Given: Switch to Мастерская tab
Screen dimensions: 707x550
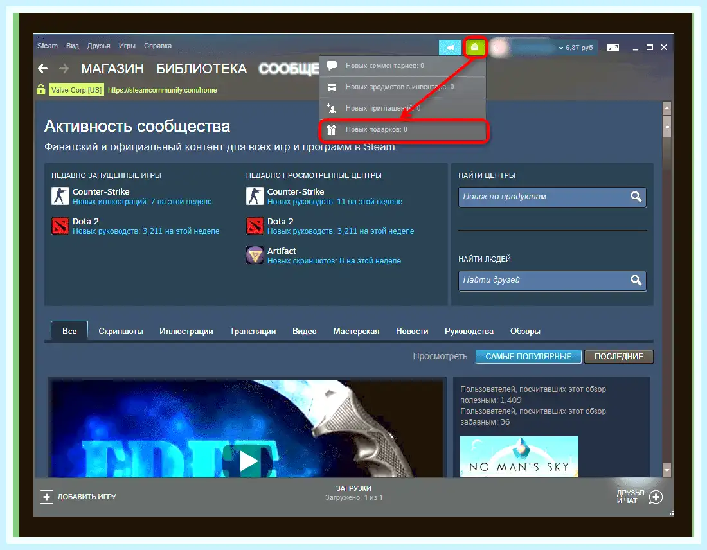Looking at the screenshot, I should (356, 331).
